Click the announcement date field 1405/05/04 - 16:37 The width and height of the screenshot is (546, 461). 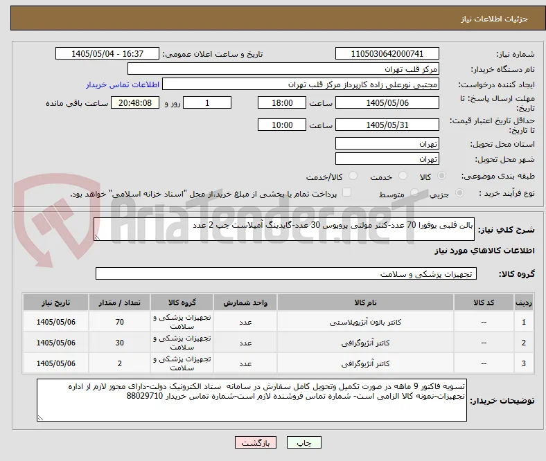tap(107, 53)
